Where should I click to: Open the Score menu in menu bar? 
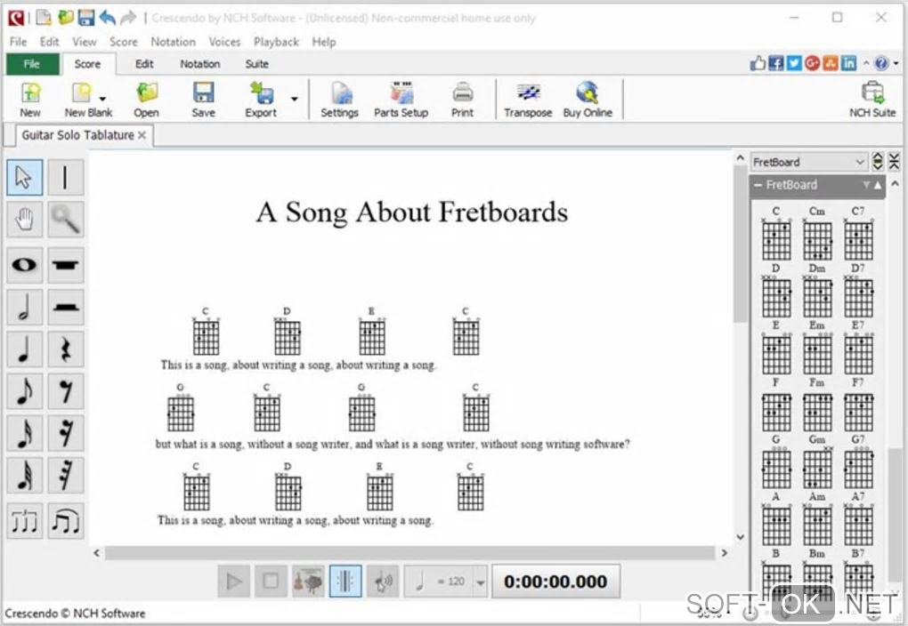124,42
